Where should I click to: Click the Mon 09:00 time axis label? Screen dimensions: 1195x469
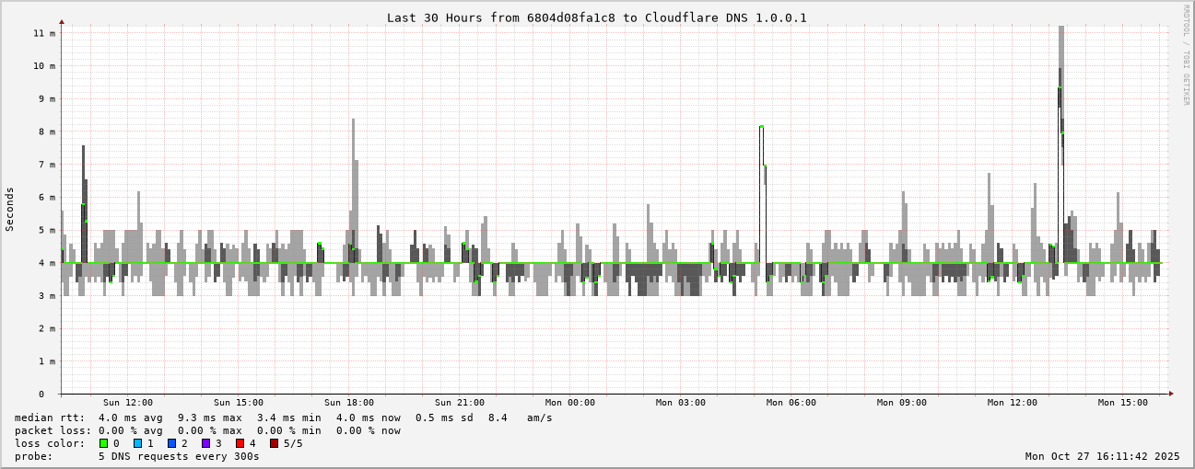pyautogui.click(x=901, y=403)
